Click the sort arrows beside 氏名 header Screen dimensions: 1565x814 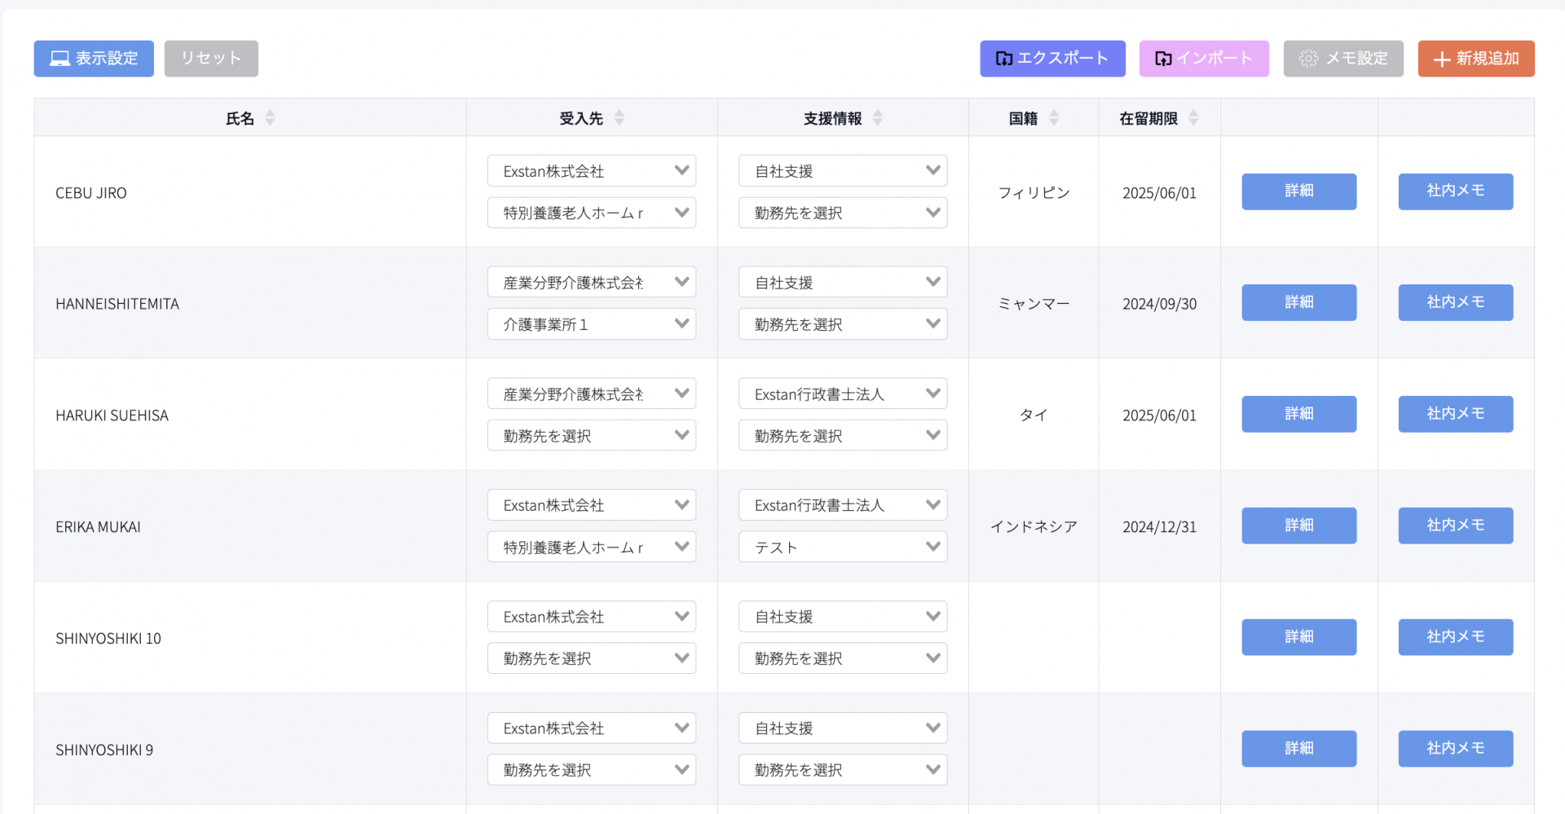tap(270, 118)
